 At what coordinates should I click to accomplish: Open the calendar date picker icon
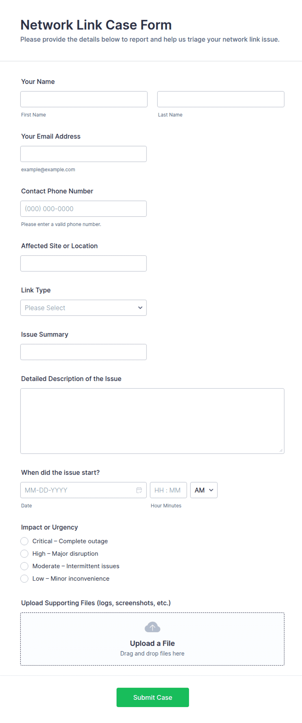(x=139, y=490)
